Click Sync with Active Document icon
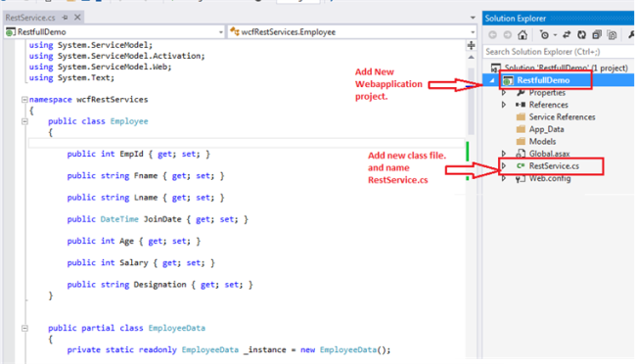Image resolution: width=636 pixels, height=364 pixels. pos(567,35)
